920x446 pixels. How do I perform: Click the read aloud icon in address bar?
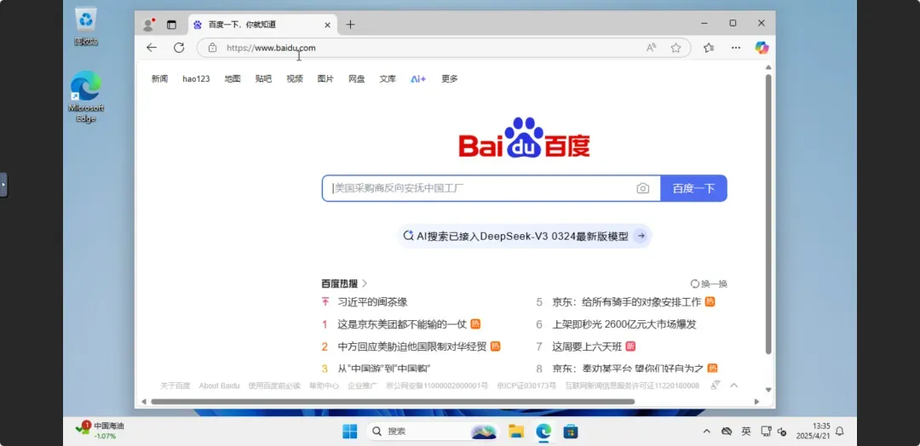coord(651,48)
